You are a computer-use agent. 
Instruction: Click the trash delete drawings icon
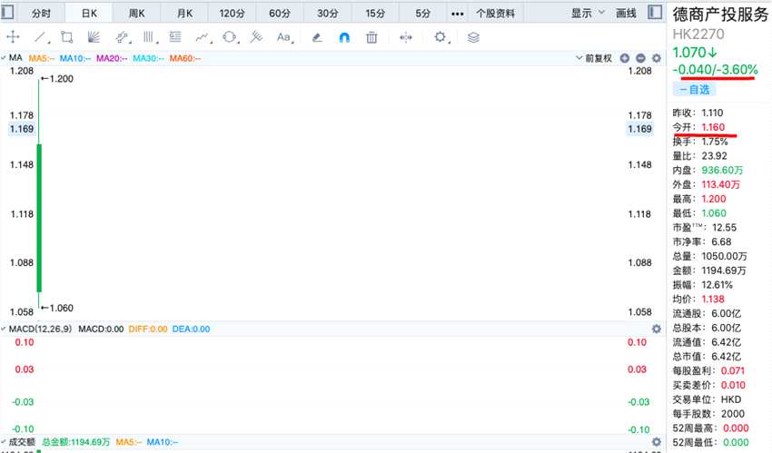tap(371, 37)
